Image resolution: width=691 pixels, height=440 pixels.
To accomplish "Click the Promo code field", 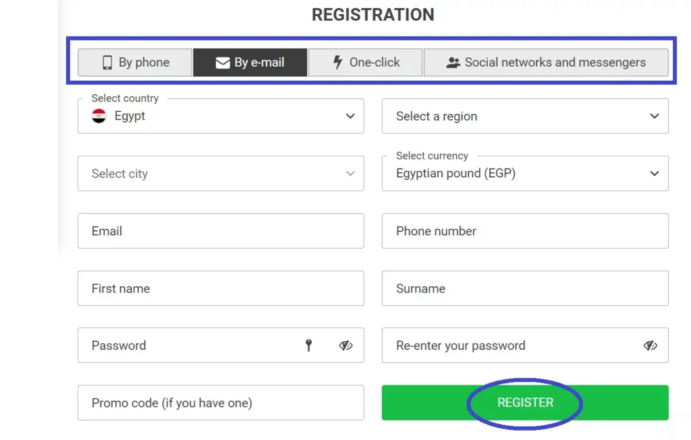I will [x=221, y=402].
